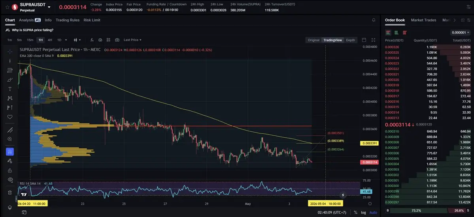The image size is (474, 217).
Task: Open the Fibonacci retracement tools
Action: [9, 70]
